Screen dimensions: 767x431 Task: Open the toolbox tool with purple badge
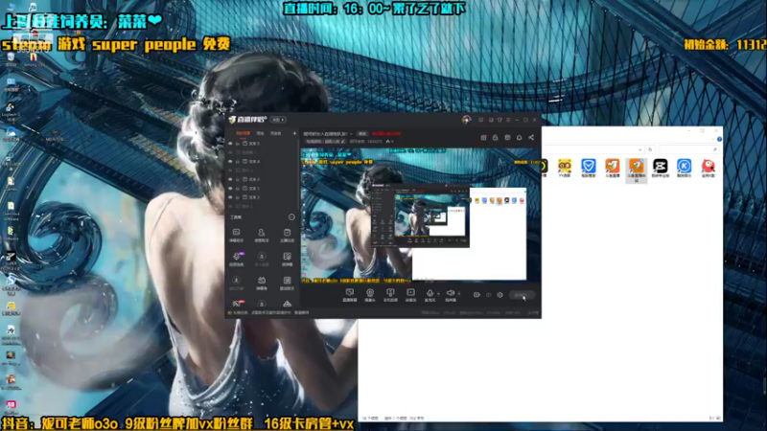237,258
